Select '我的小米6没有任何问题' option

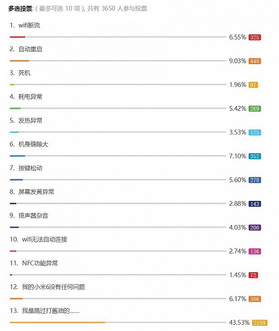point(53,287)
